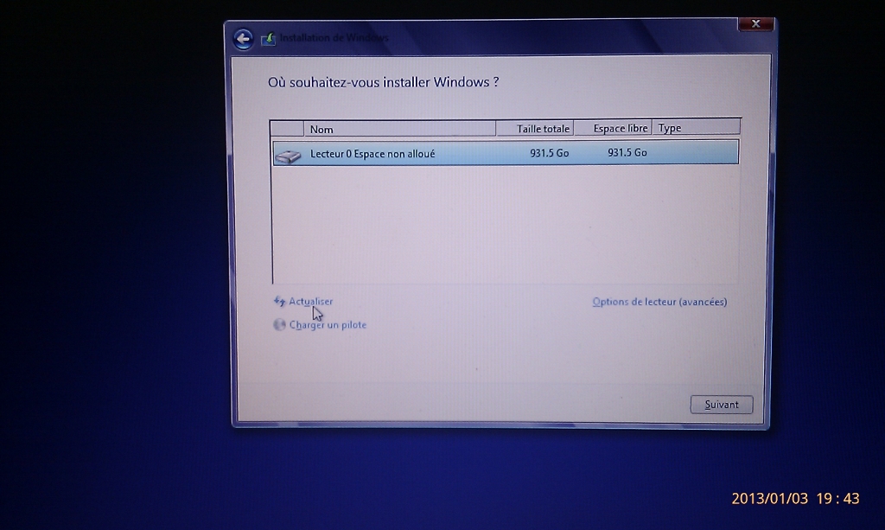Sort by the Nom column header
Screen dimensions: 885x530
point(399,129)
